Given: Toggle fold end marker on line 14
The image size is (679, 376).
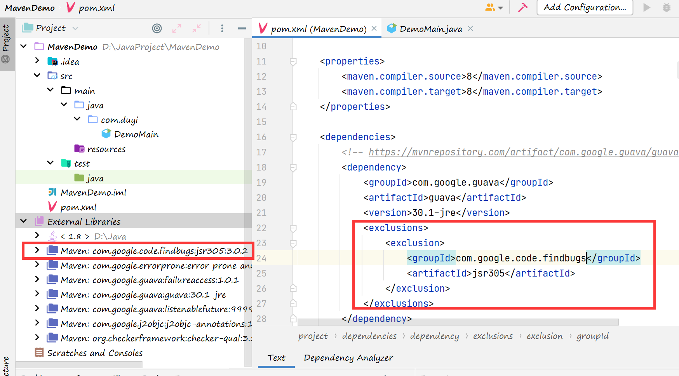Looking at the screenshot, I should (293, 106).
